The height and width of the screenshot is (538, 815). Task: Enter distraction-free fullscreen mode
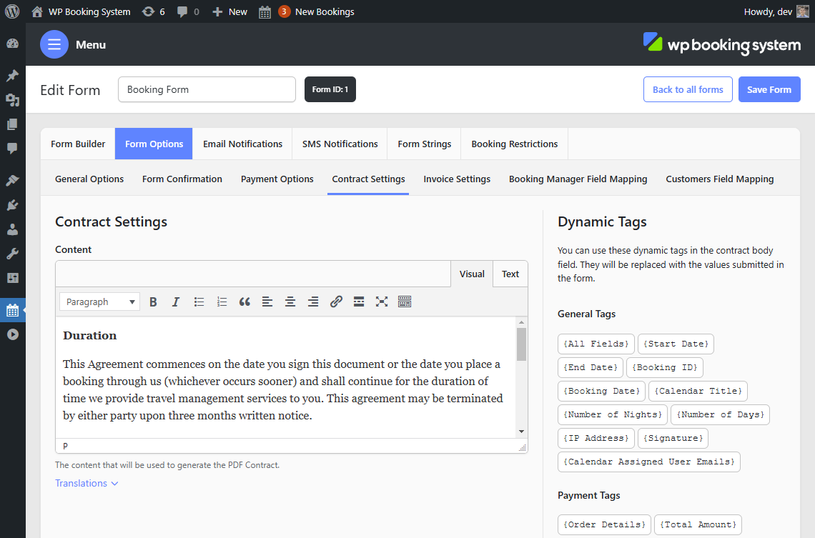pos(382,302)
